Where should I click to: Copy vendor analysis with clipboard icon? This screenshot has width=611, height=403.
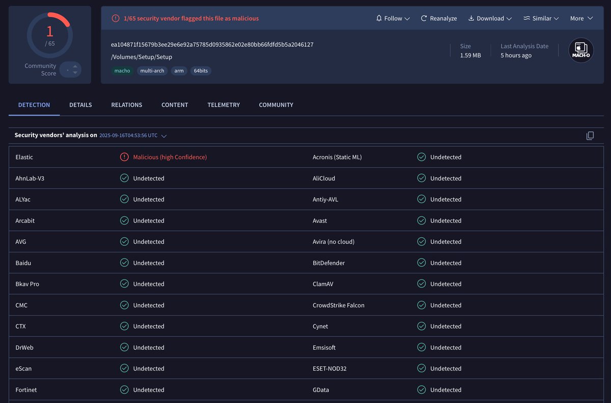pyautogui.click(x=590, y=136)
